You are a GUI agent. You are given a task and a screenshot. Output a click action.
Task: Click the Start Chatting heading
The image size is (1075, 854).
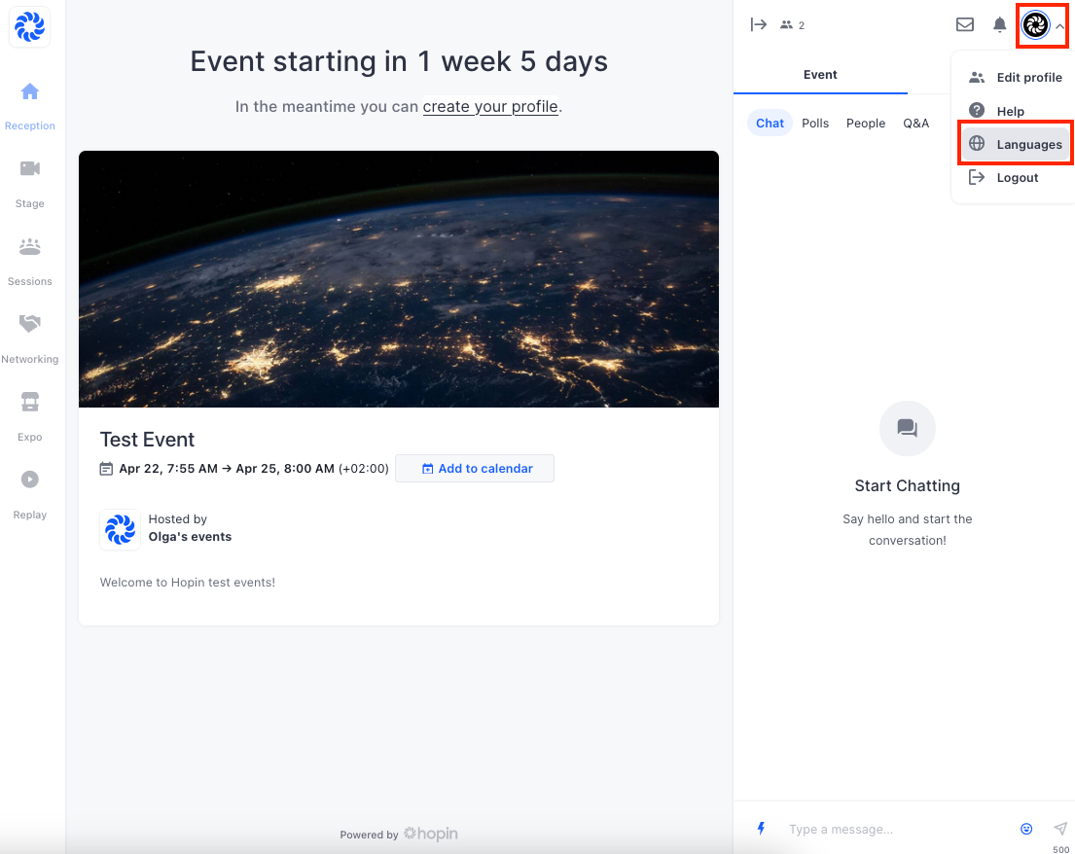pos(907,486)
